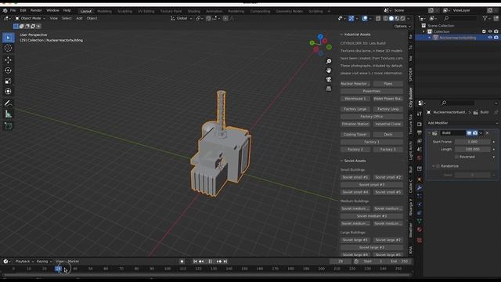Image resolution: width=501 pixels, height=282 pixels.
Task: Jump to the timeline end frame
Action: pos(225,261)
